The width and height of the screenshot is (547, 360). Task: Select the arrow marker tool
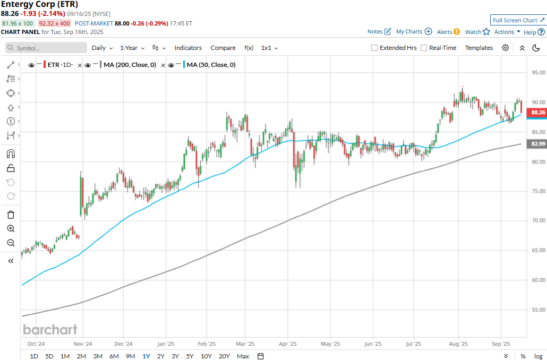11,107
